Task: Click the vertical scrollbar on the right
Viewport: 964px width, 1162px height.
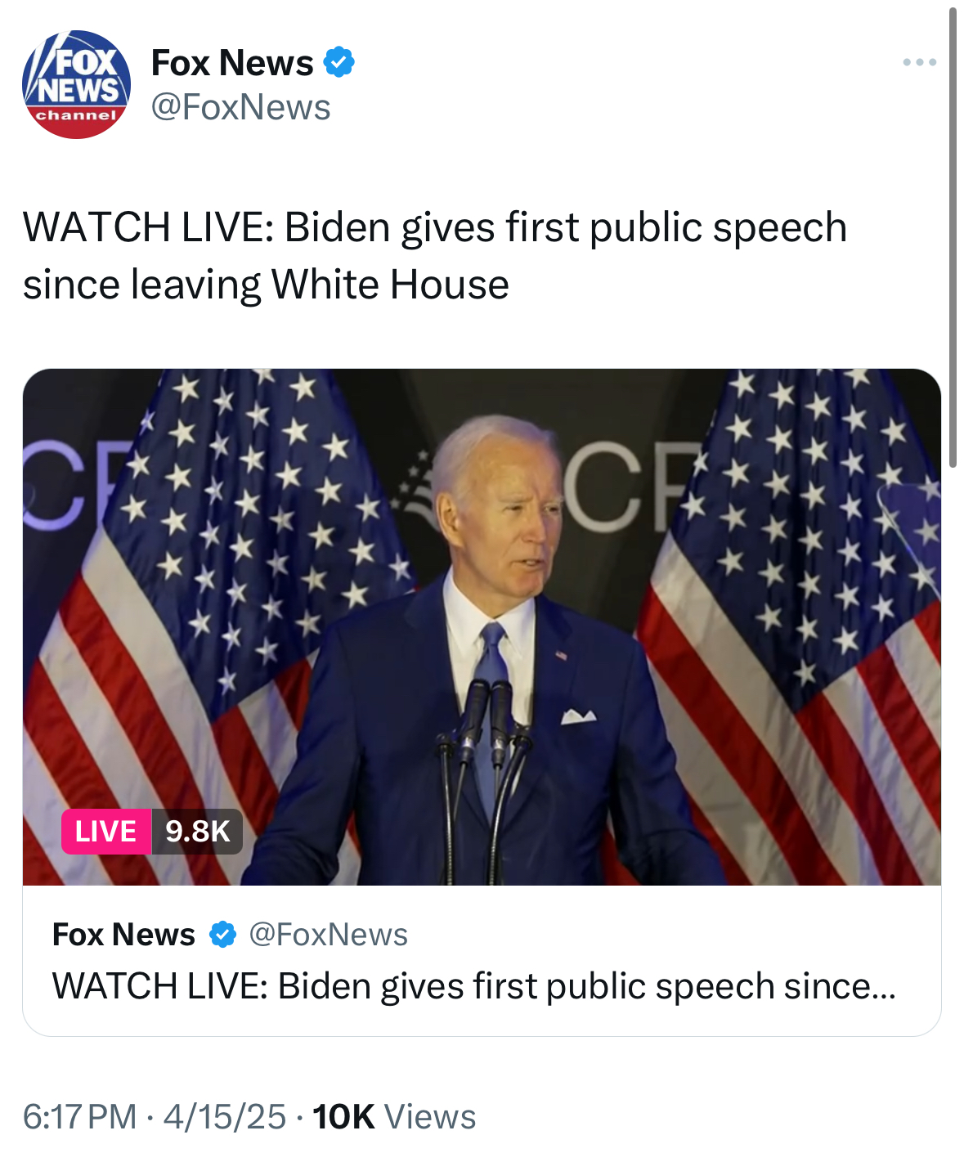Action: point(953,237)
